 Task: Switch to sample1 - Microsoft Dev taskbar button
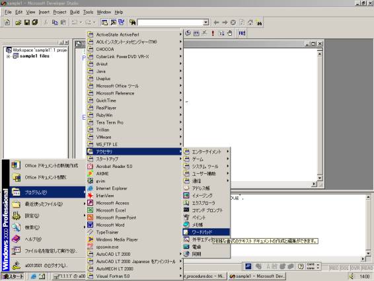256,276
